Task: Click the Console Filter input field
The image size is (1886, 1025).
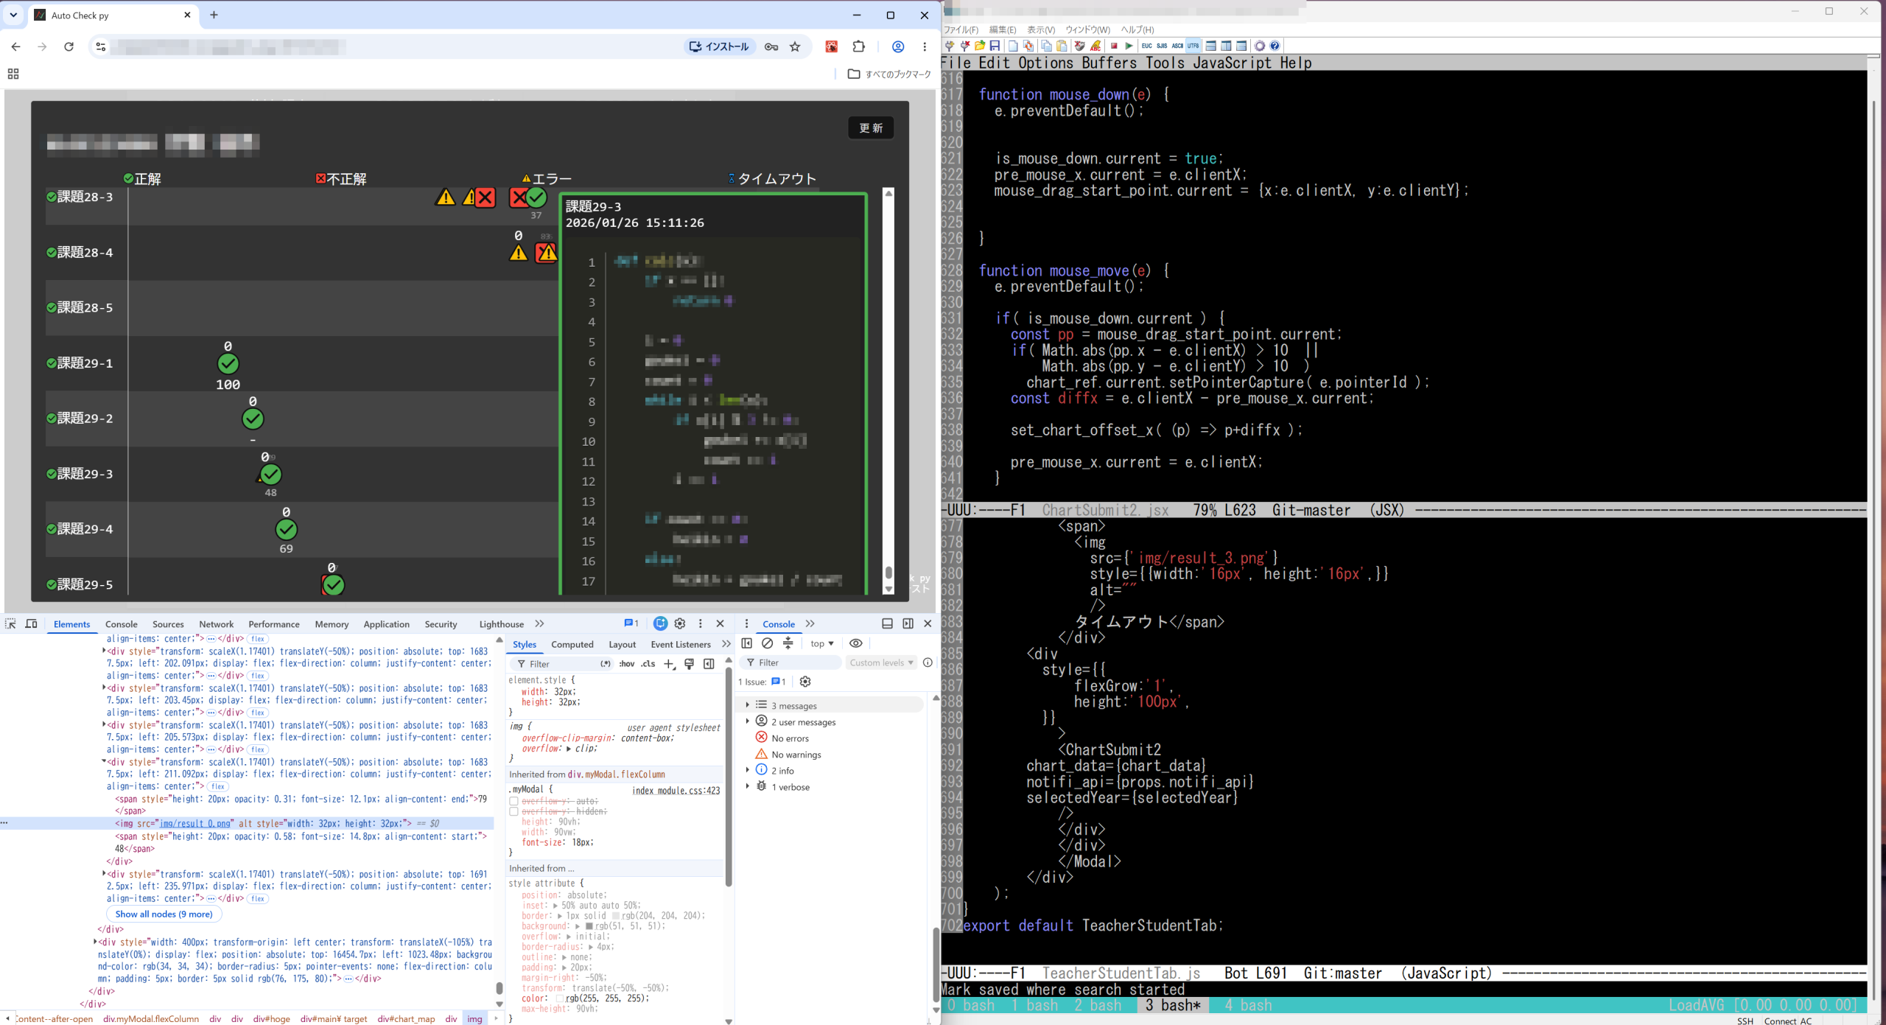Action: (790, 662)
